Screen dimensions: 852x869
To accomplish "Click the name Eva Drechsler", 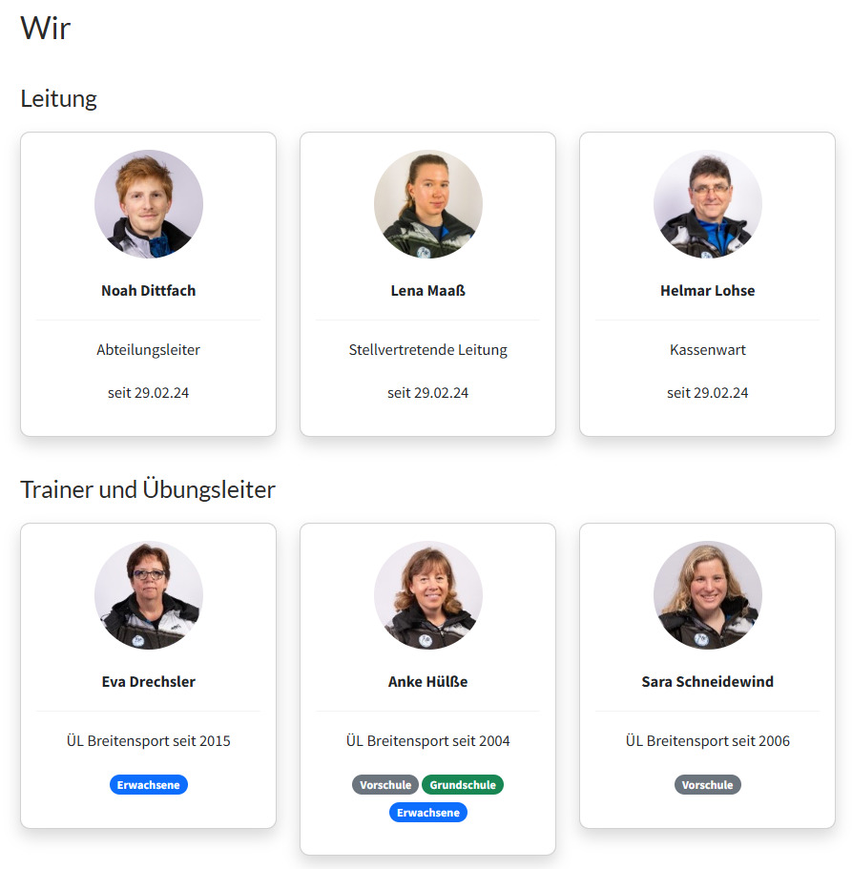I will pos(149,682).
